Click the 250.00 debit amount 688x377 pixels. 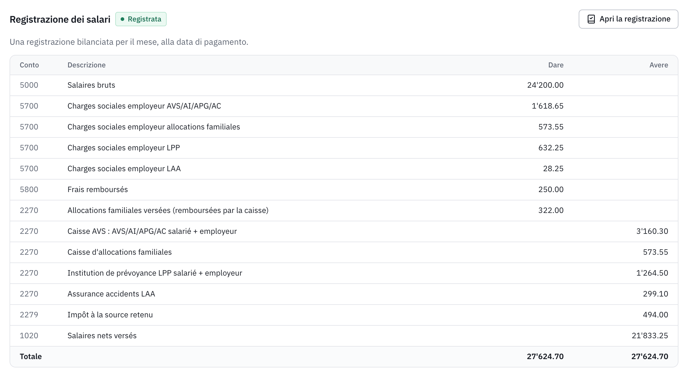pyautogui.click(x=551, y=189)
